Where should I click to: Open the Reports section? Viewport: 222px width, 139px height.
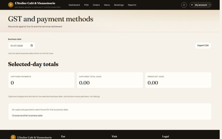click(x=132, y=5)
